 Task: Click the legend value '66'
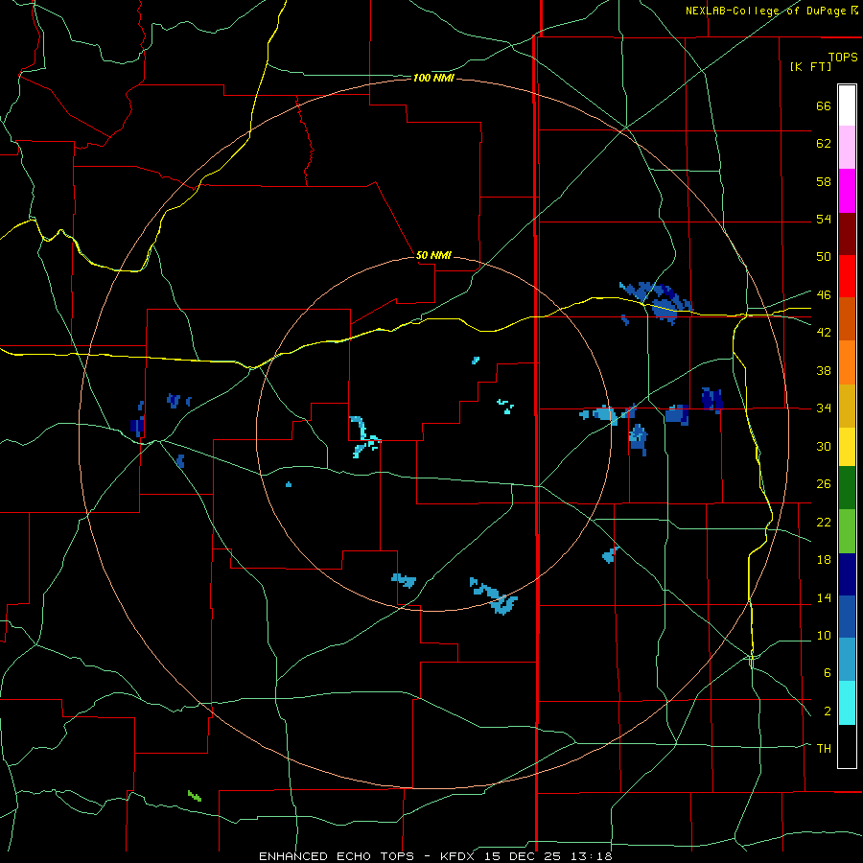point(824,105)
